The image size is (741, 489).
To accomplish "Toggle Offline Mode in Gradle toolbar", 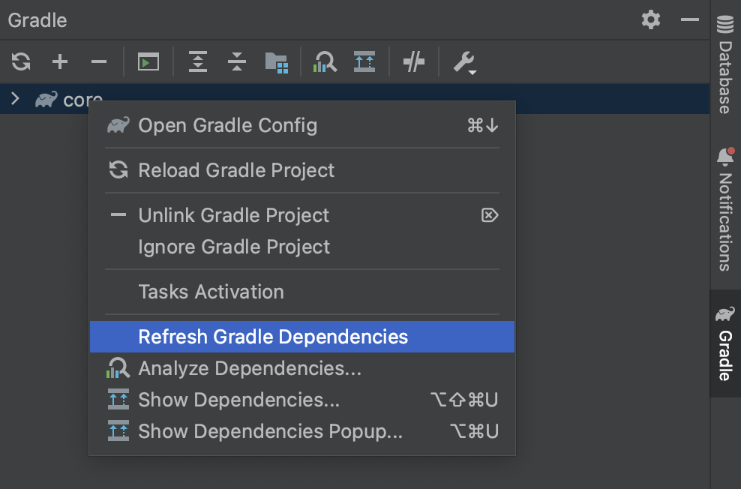I will [x=413, y=61].
